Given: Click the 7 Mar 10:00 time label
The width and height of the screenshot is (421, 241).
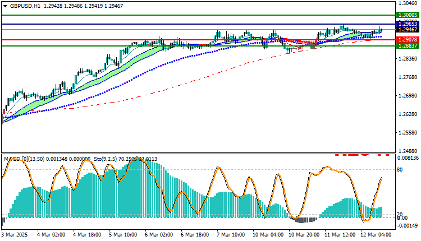Looking at the screenshot, I should pos(231,235).
